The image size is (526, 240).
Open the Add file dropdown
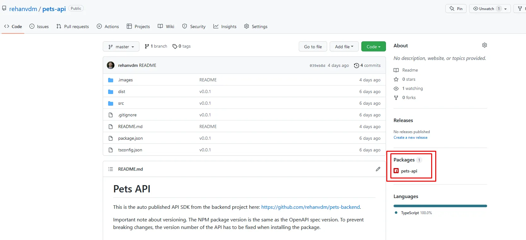click(x=344, y=47)
